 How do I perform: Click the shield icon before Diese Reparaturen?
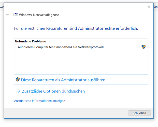point(18,80)
